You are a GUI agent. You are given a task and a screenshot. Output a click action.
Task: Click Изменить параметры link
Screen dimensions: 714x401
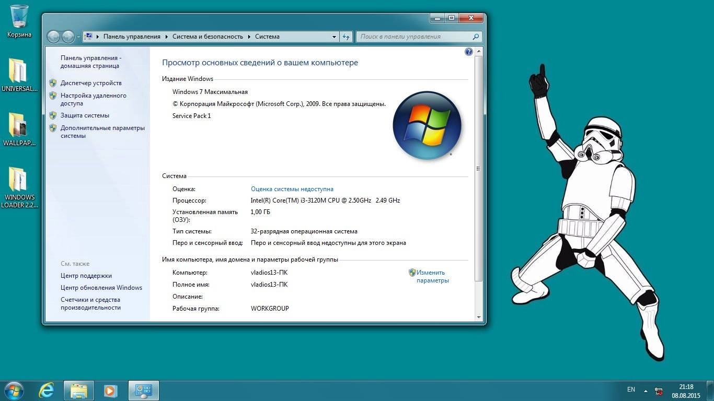(x=433, y=276)
